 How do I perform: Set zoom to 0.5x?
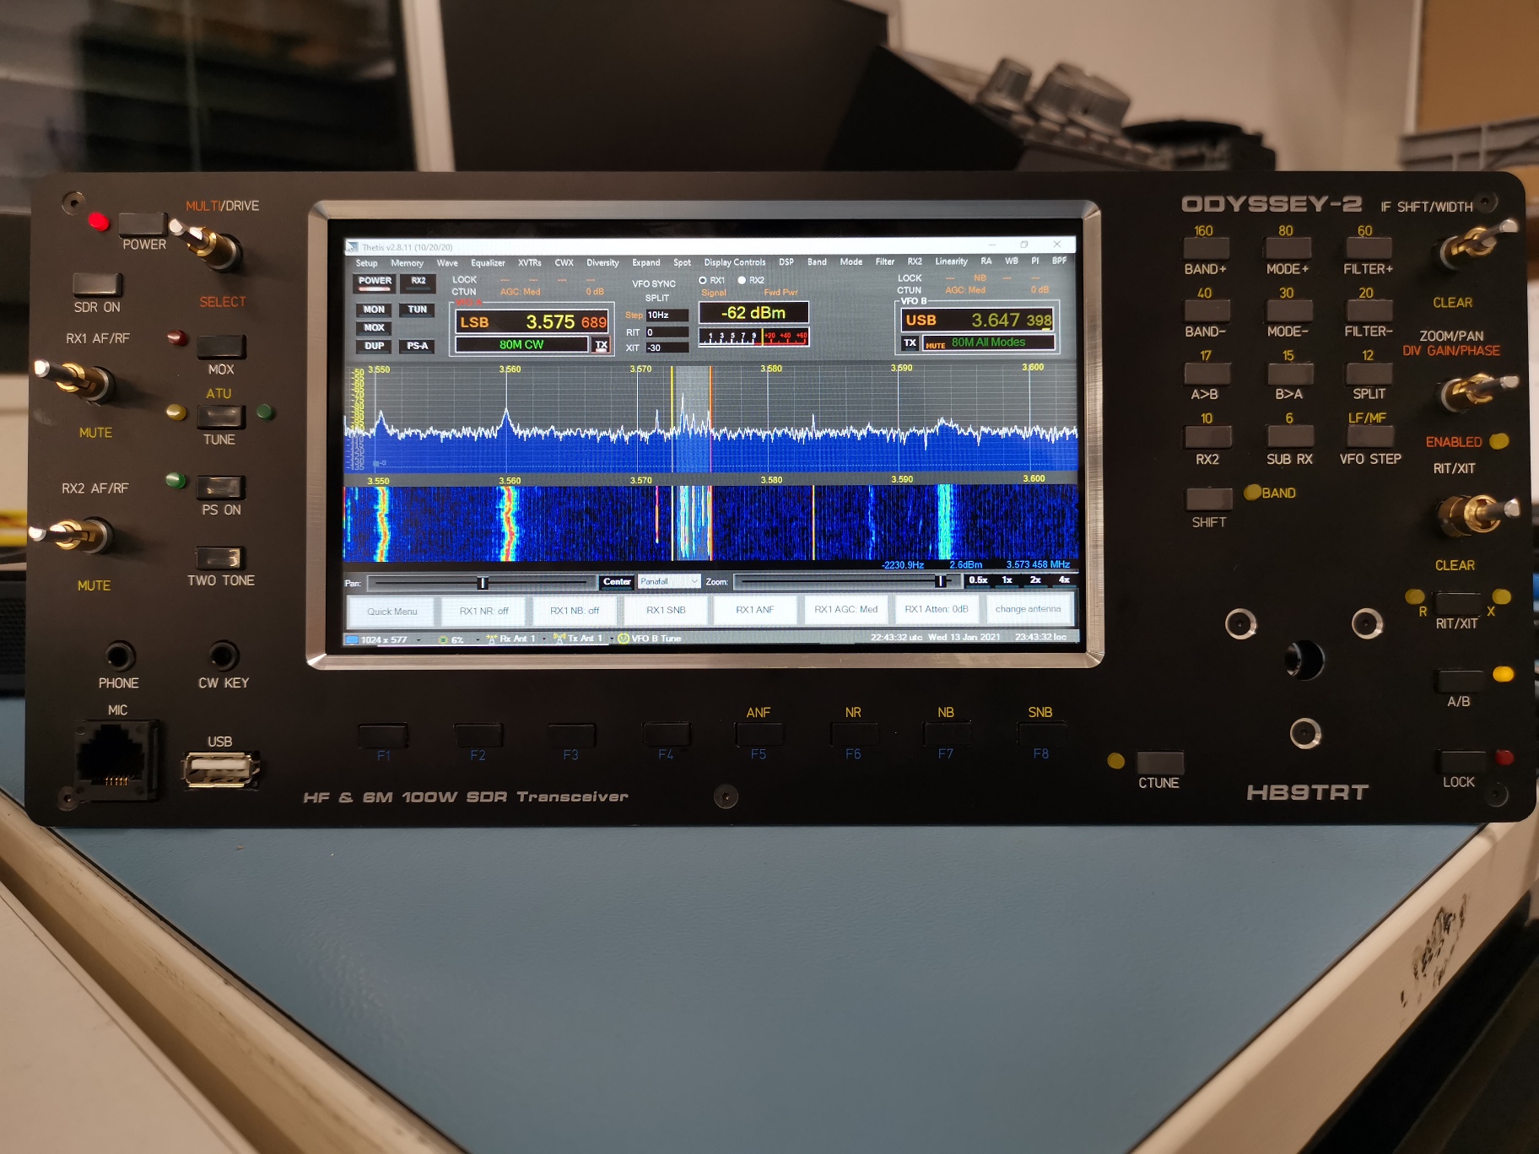[978, 580]
